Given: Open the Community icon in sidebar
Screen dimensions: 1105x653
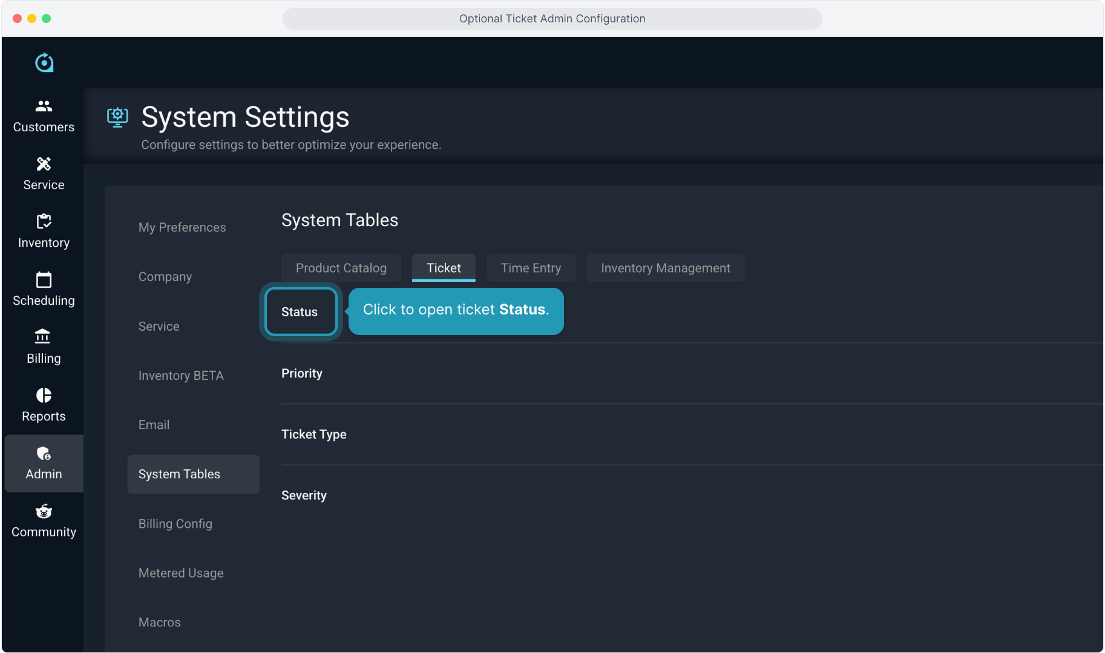Looking at the screenshot, I should pyautogui.click(x=44, y=512).
